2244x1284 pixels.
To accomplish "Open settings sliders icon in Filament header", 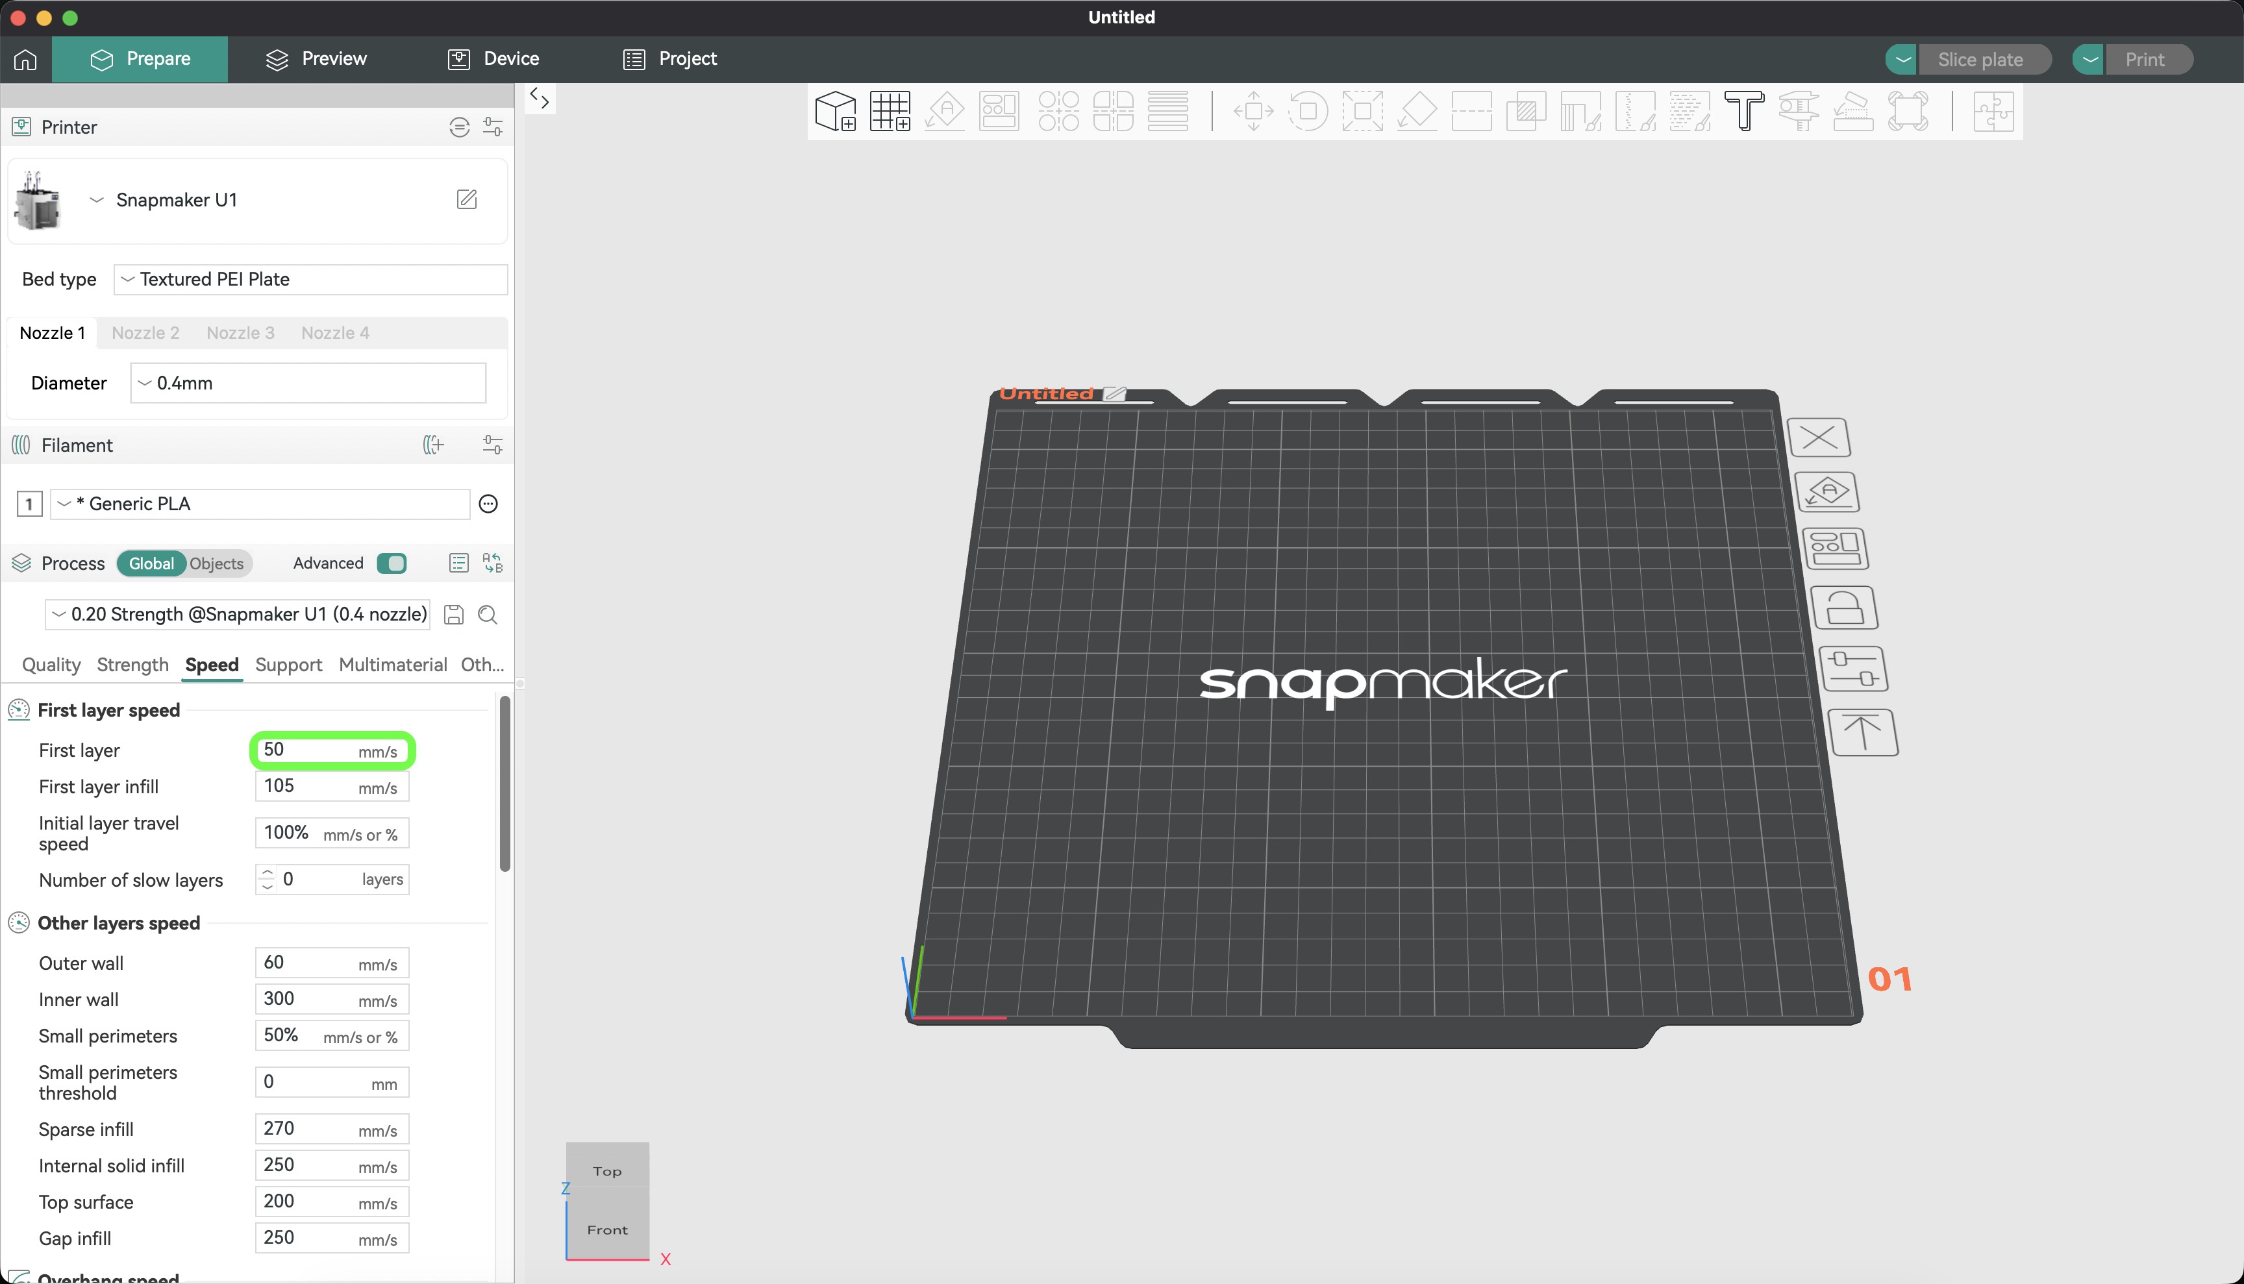I will point(493,445).
